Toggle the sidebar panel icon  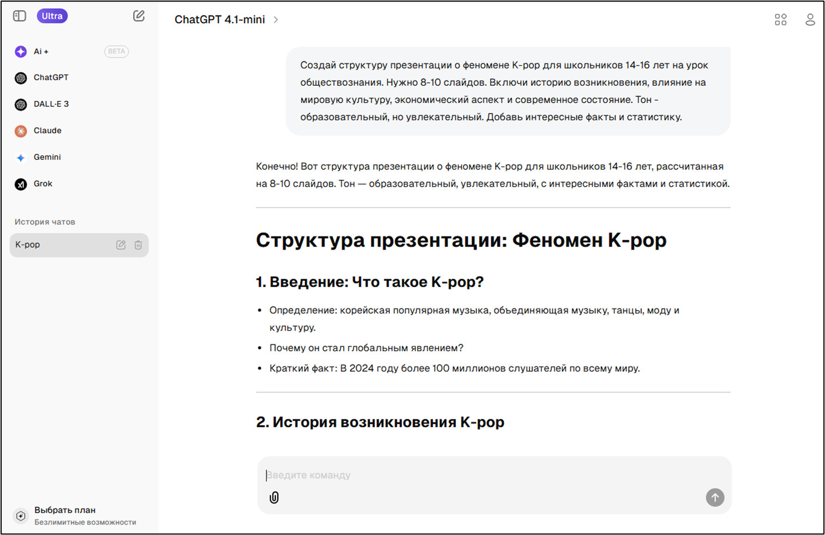click(x=19, y=16)
